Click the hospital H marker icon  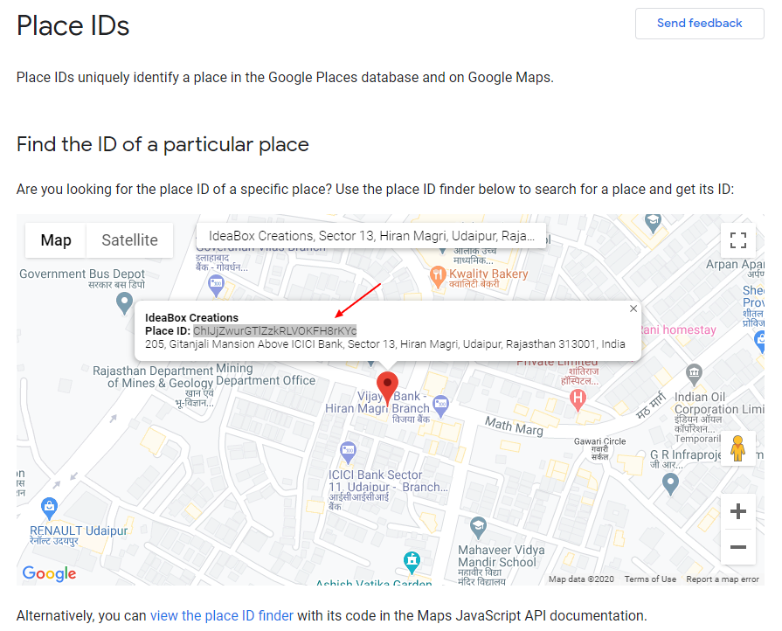(578, 400)
